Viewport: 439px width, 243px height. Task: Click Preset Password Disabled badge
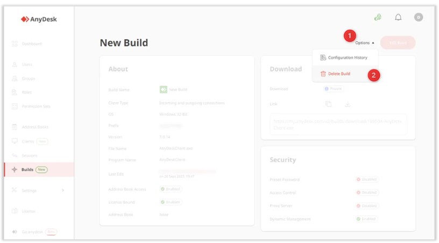pyautogui.click(x=367, y=179)
